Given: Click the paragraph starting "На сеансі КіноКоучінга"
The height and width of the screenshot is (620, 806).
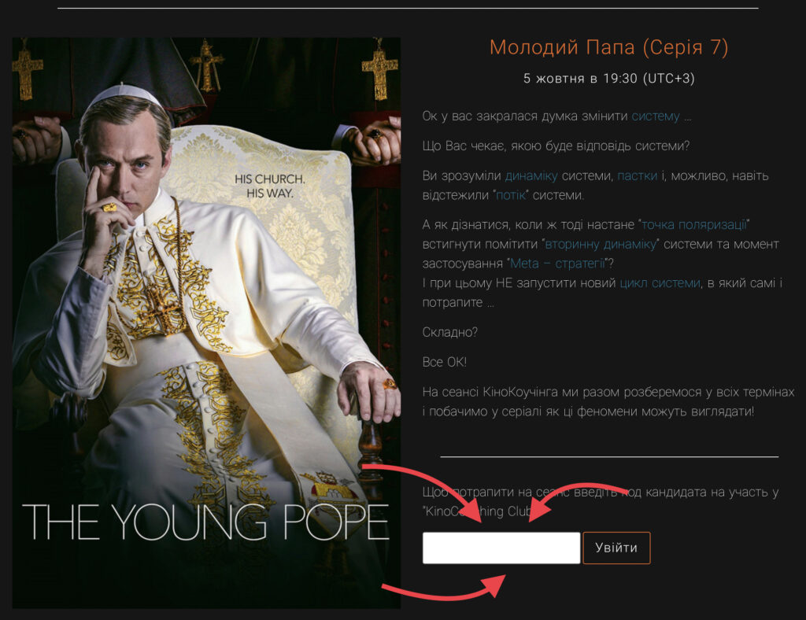Looking at the screenshot, I should pyautogui.click(x=608, y=402).
